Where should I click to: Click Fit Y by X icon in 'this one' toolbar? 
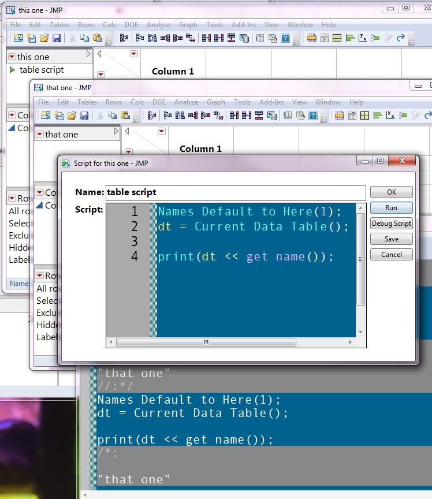pyautogui.click(x=362, y=38)
